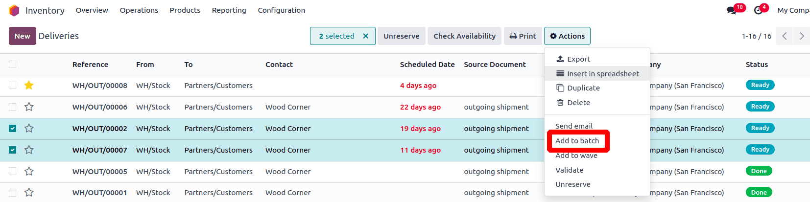Unstar the WH/OUT/00008 delivery
Viewport: 810px width, 202px height.
29,86
